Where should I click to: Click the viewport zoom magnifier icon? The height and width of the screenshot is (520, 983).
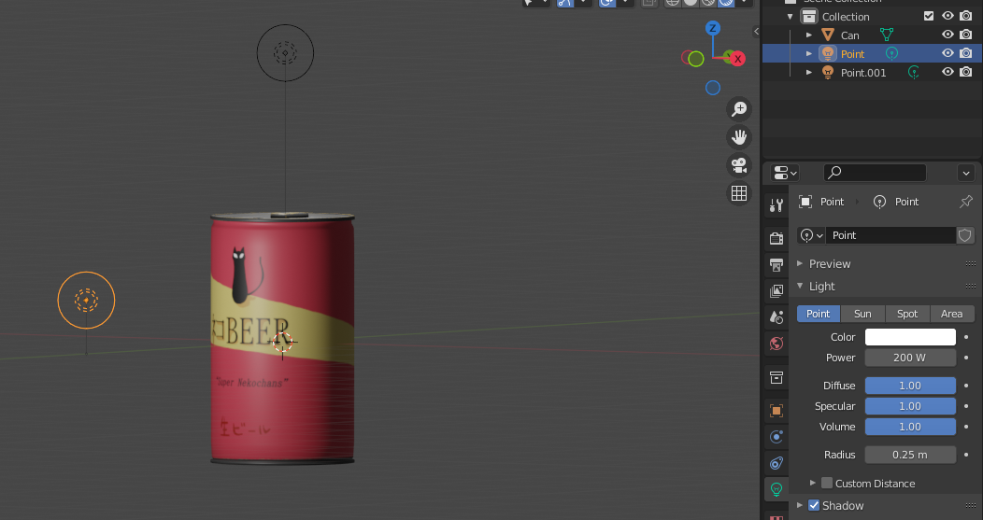pos(739,109)
